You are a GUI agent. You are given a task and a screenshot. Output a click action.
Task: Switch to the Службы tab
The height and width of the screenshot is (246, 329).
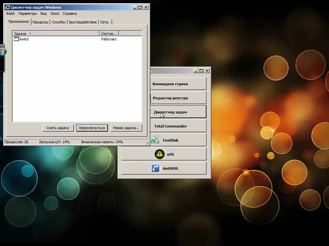click(x=58, y=22)
